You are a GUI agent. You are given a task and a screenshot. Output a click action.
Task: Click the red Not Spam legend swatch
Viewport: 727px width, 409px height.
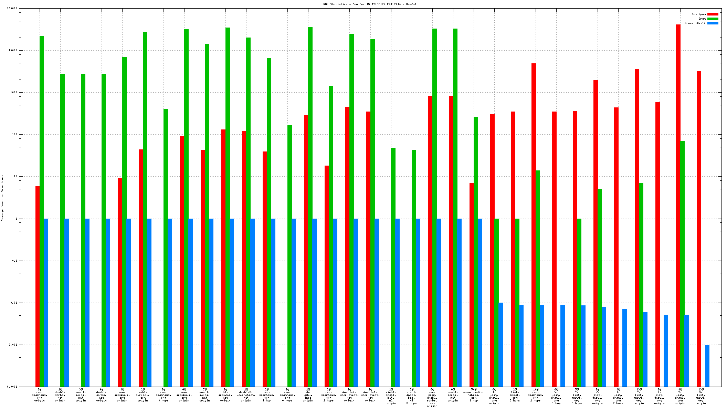(x=713, y=14)
